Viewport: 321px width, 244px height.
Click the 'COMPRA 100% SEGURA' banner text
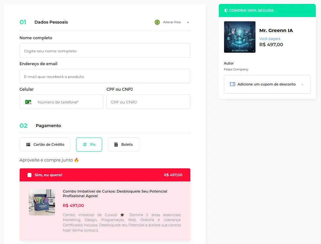click(x=252, y=10)
